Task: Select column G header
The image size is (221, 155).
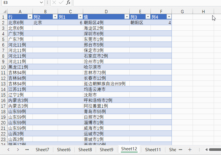Action: (182, 11)
